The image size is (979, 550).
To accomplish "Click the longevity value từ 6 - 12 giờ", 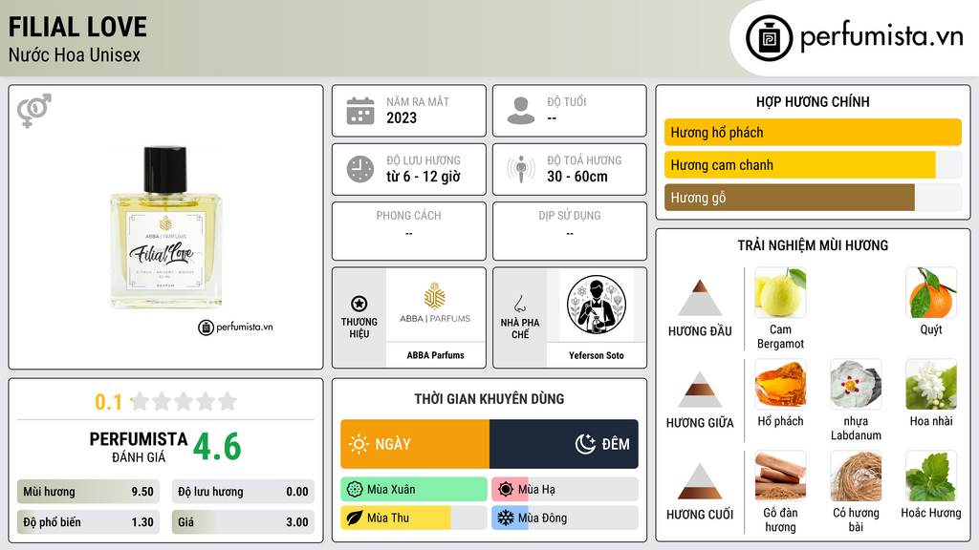I will coord(424,177).
